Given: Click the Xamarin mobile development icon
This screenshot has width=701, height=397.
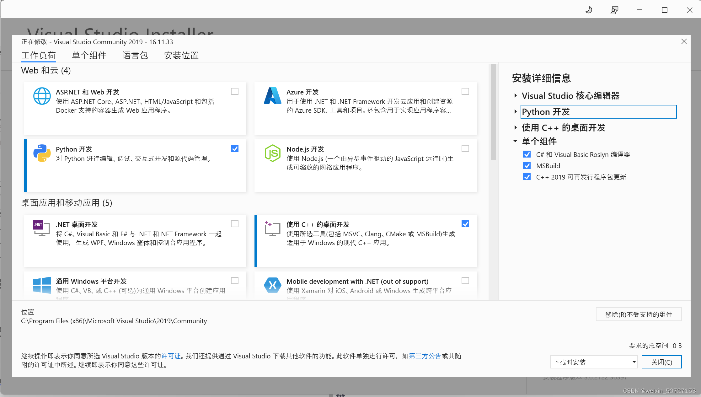Looking at the screenshot, I should (273, 285).
